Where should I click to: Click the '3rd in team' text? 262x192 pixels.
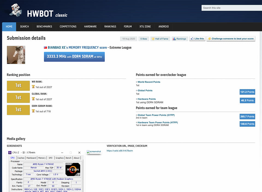coord(142,118)
